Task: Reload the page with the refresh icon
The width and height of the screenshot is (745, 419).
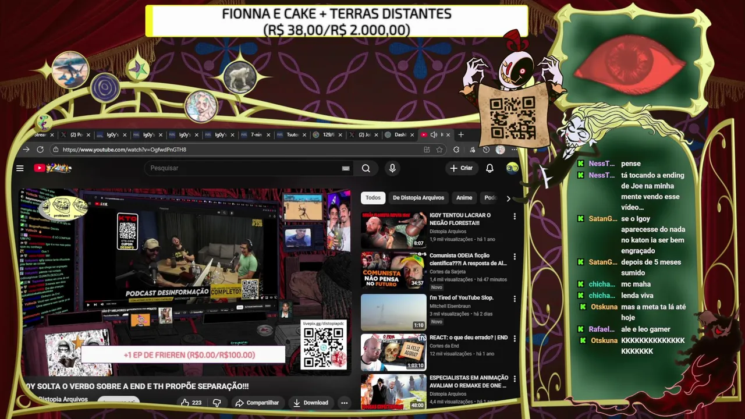Action: pyautogui.click(x=40, y=150)
